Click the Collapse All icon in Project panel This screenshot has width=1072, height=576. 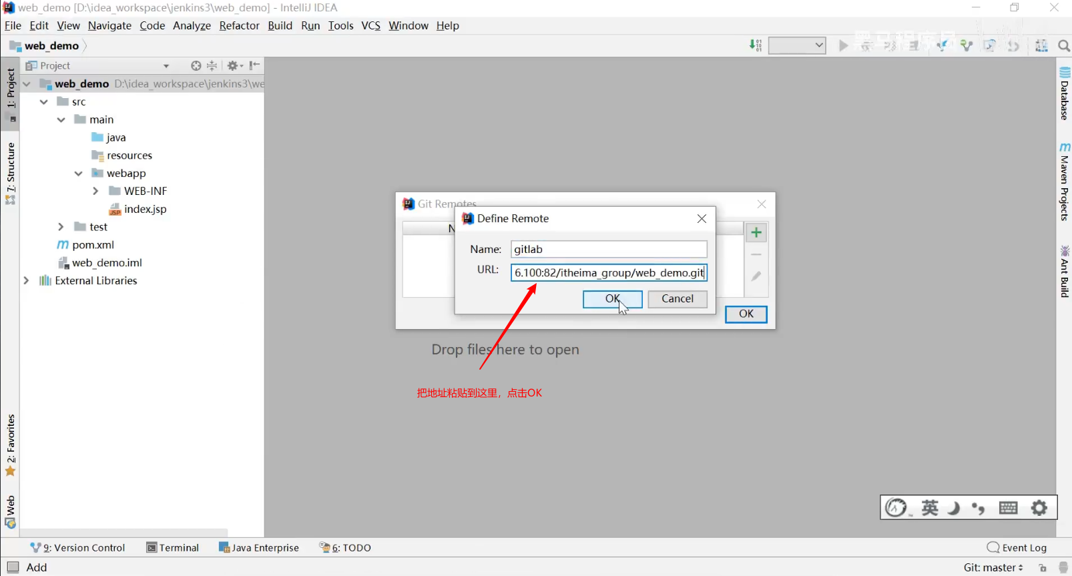click(212, 65)
